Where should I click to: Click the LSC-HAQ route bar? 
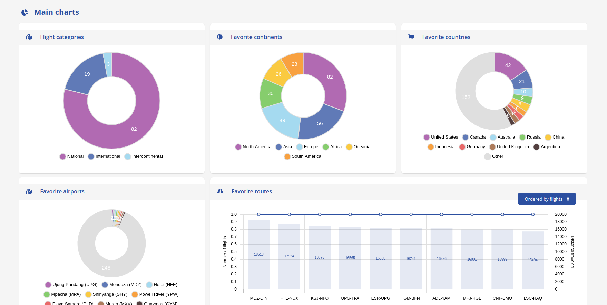coord(533,260)
